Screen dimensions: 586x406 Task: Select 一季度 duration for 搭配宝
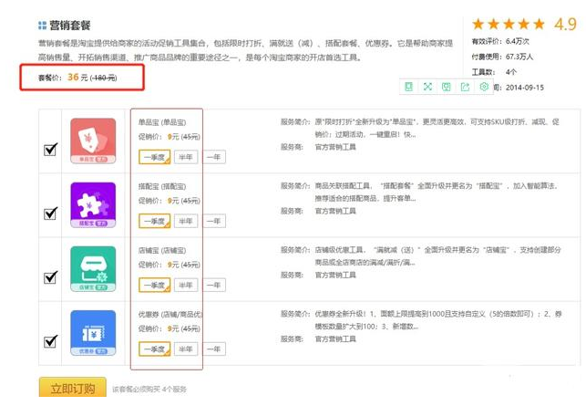click(154, 221)
